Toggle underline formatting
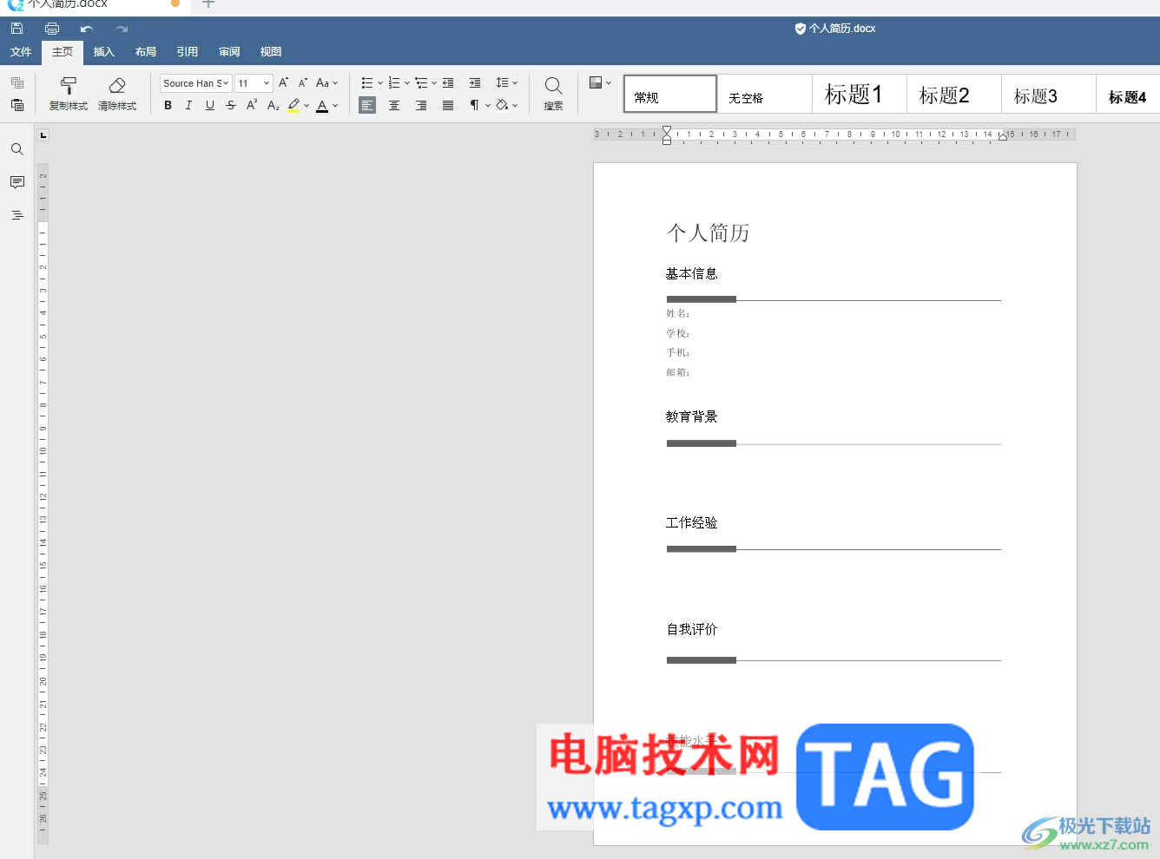This screenshot has height=859, width=1160. 210,105
